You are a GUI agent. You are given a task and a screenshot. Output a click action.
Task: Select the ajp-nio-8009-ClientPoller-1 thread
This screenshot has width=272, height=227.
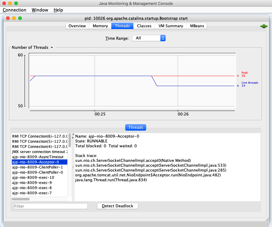coord(38,167)
